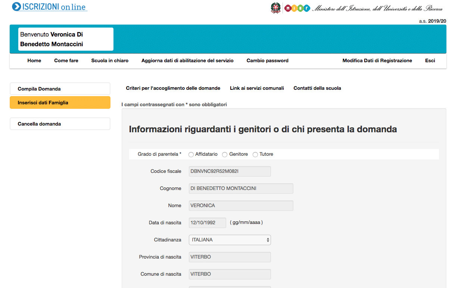Open Criteri per l'accoglimento delle domande
Image resolution: width=474 pixels, height=288 pixels.
click(x=173, y=88)
